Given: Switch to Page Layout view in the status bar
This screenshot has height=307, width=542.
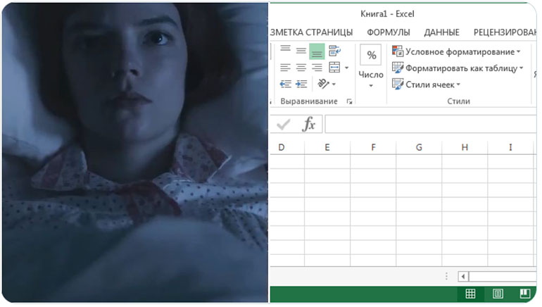Looking at the screenshot, I should pyautogui.click(x=498, y=294).
